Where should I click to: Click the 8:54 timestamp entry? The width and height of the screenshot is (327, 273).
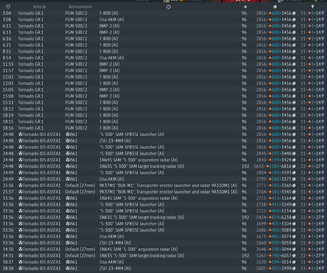[x=7, y=58]
